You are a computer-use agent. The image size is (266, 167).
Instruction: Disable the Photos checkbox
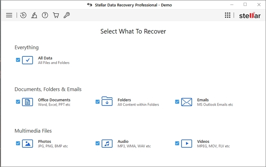tap(18, 143)
